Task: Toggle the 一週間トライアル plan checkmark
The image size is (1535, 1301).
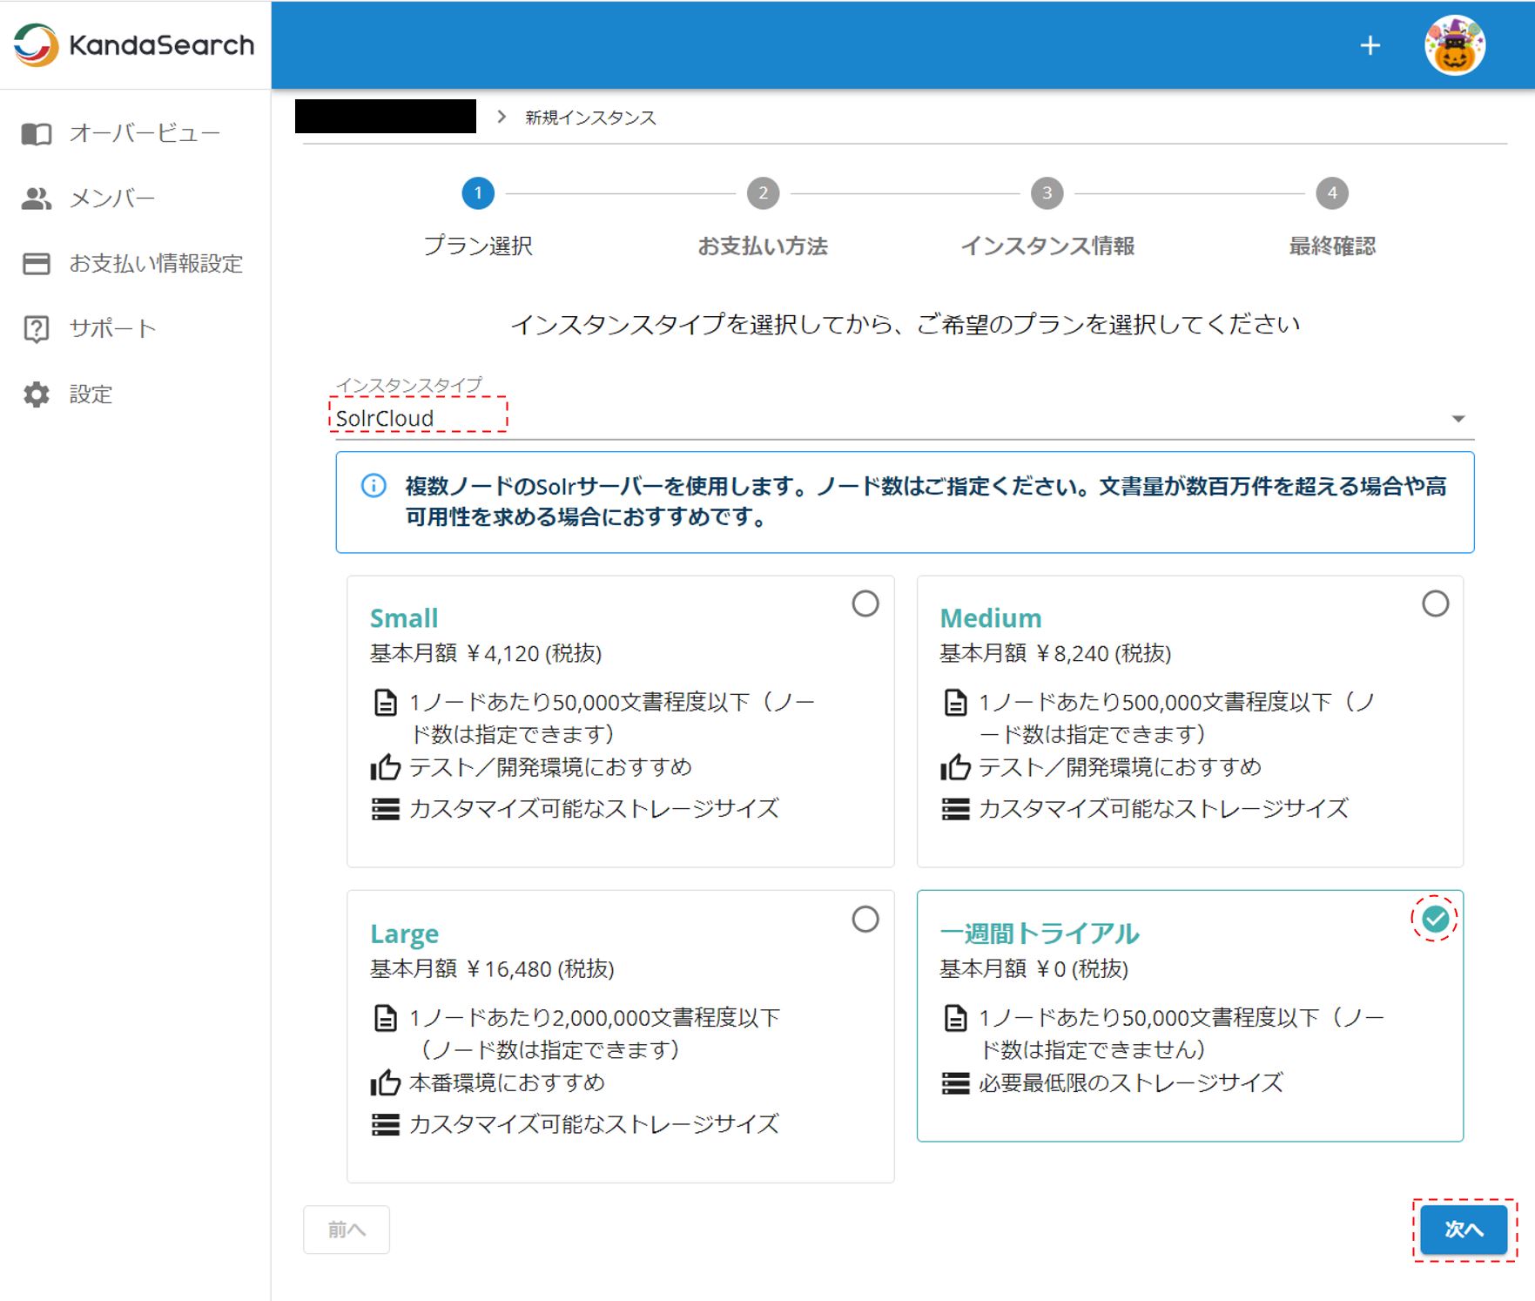Action: [x=1435, y=919]
